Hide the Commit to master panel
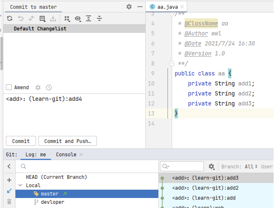 140,7
